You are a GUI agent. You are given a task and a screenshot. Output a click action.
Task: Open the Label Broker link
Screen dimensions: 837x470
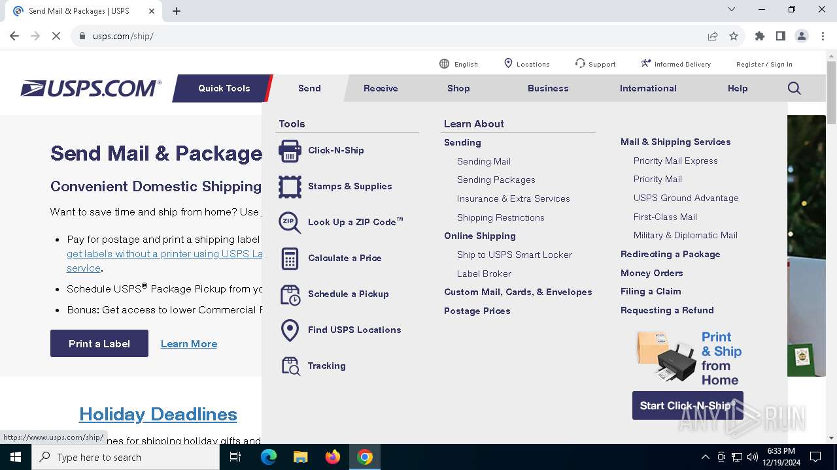point(485,274)
